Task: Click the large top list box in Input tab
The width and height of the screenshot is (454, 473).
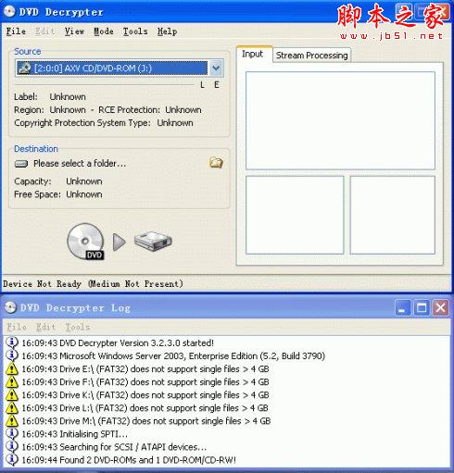Action: 340,120
